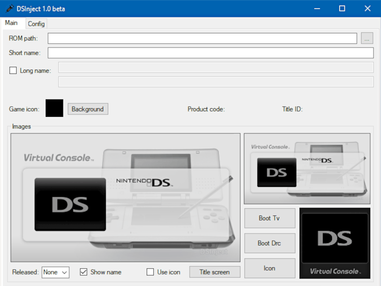The width and height of the screenshot is (381, 286).
Task: Enable the Use icon checkbox
Action: 150,272
